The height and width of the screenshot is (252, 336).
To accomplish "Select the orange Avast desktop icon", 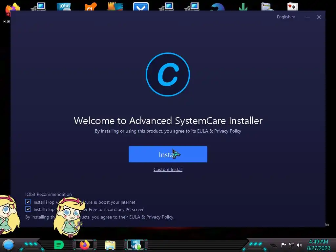I will (91, 7).
